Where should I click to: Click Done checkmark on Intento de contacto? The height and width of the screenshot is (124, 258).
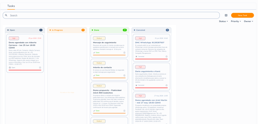(94, 75)
